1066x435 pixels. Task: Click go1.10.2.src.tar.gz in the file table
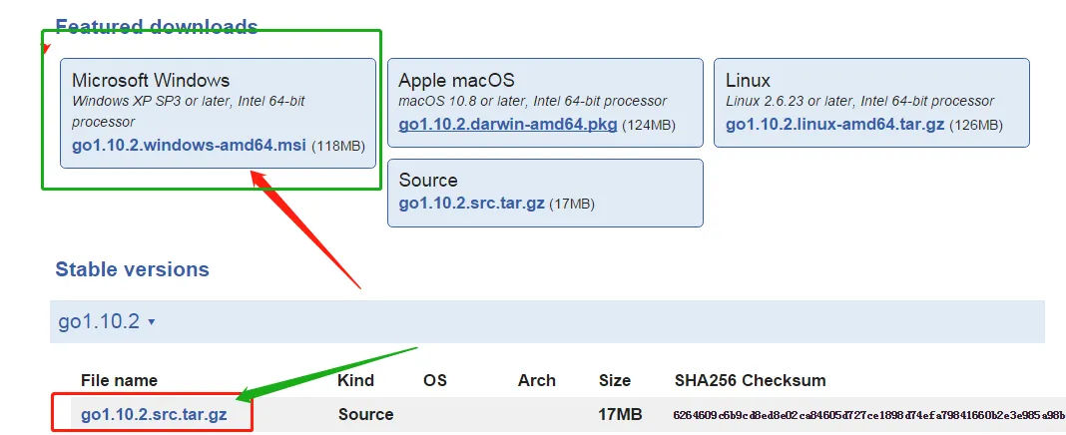pyautogui.click(x=154, y=415)
